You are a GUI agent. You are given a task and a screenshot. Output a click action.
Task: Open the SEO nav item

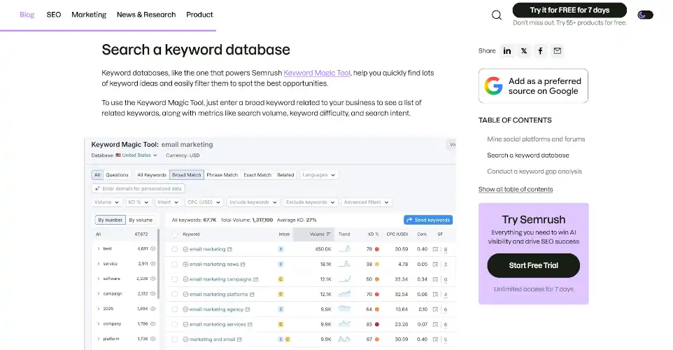click(54, 15)
